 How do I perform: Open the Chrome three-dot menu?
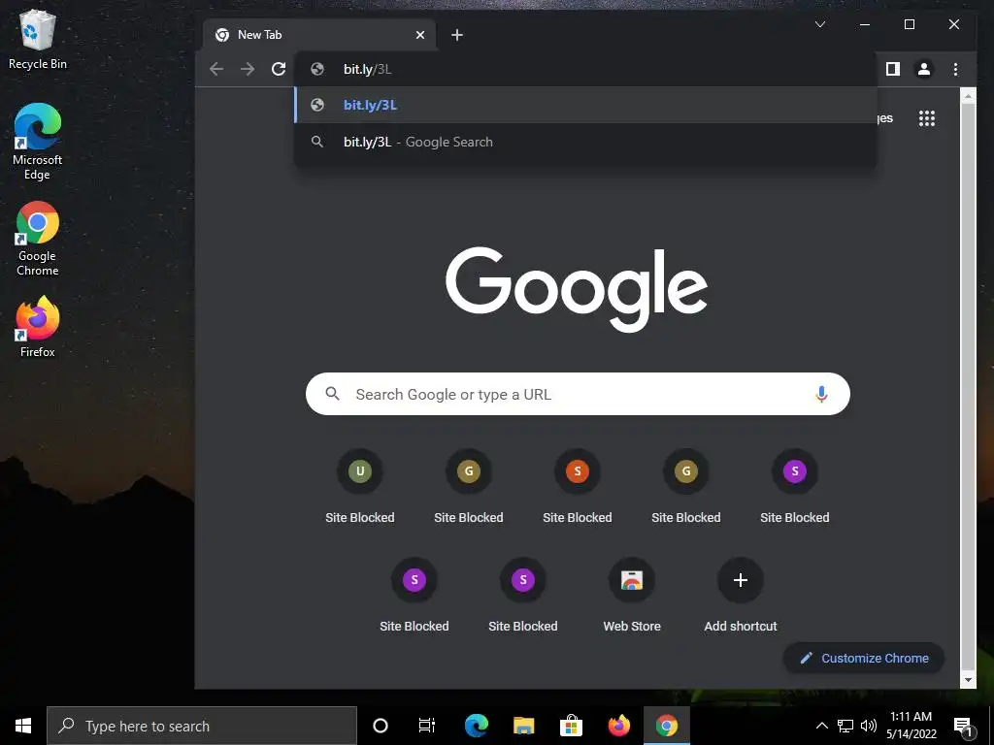955,69
